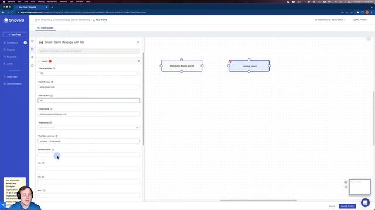This screenshot has width=375, height=210.
Task: Open Blueprints in the sidebar
Action: coord(12,57)
